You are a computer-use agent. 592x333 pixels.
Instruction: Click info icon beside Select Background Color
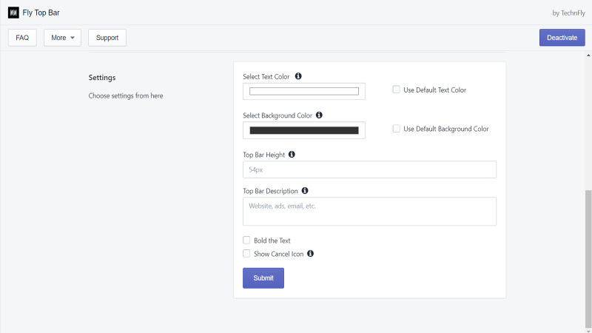[x=319, y=115]
